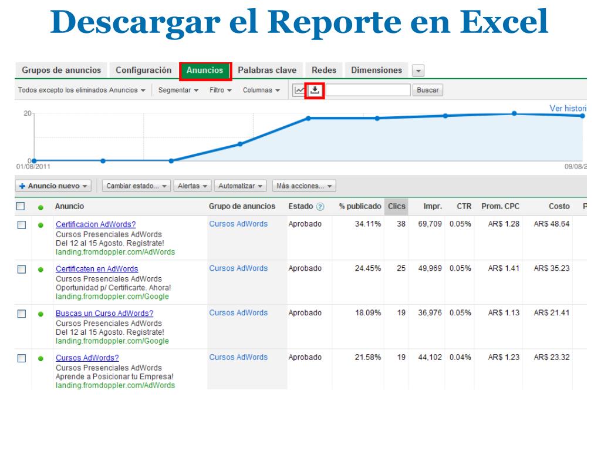Image resolution: width=601 pixels, height=451 pixels.
Task: Open the extra tabs dropdown arrow
Action: (418, 70)
